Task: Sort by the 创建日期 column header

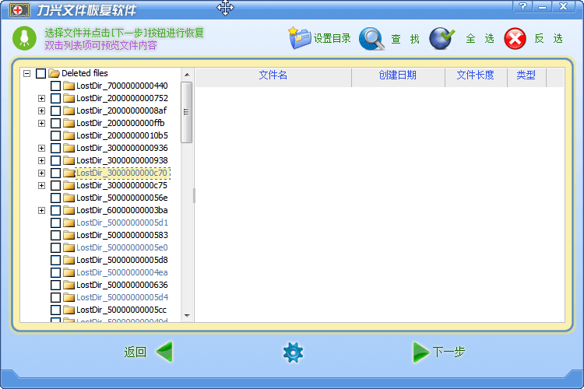Action: point(397,75)
